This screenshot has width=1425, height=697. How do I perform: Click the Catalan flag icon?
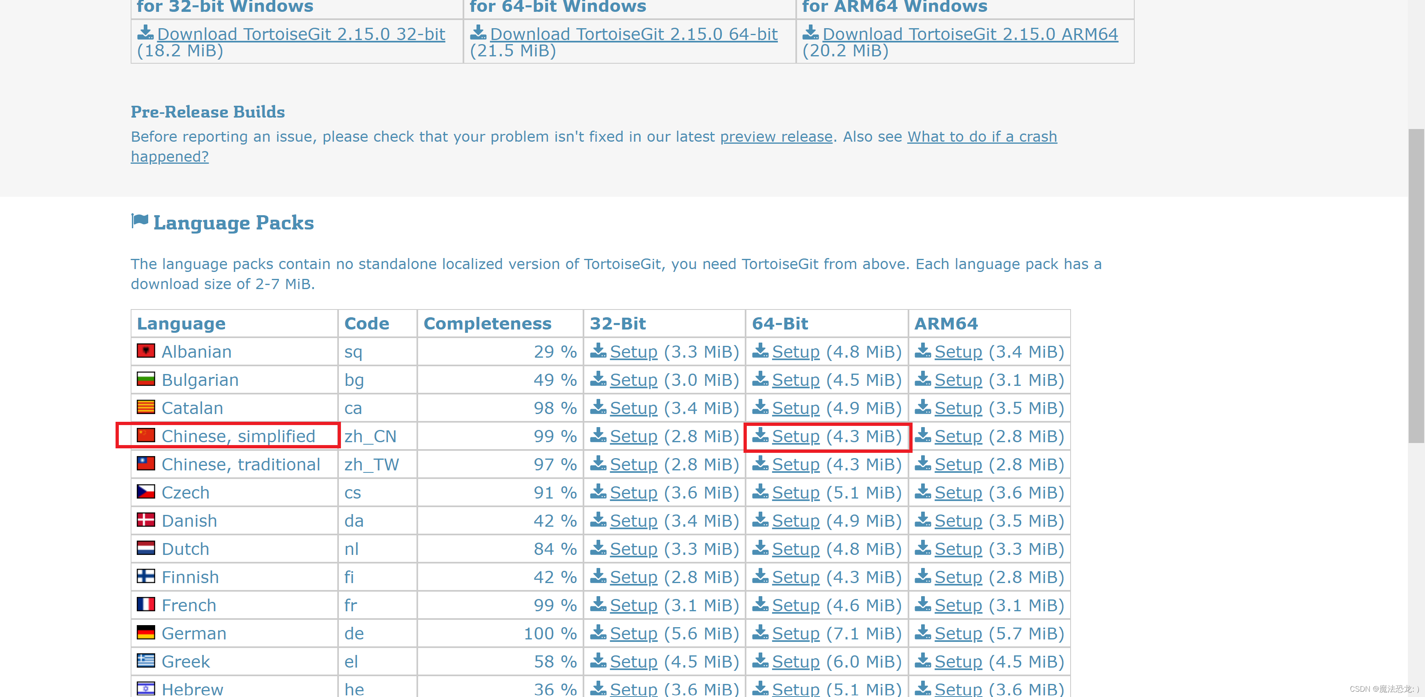tap(146, 407)
